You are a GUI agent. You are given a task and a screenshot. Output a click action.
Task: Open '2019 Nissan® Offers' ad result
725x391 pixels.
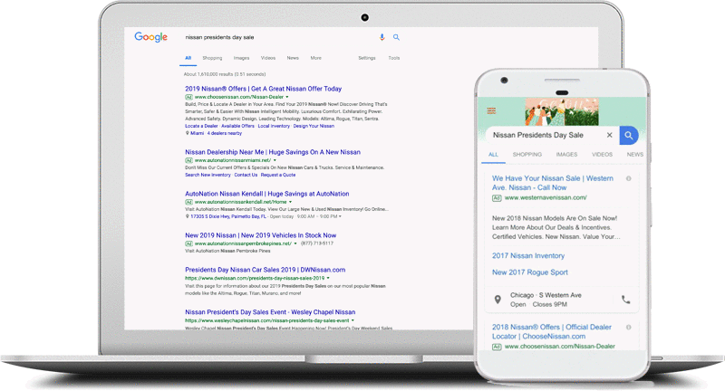(x=263, y=89)
